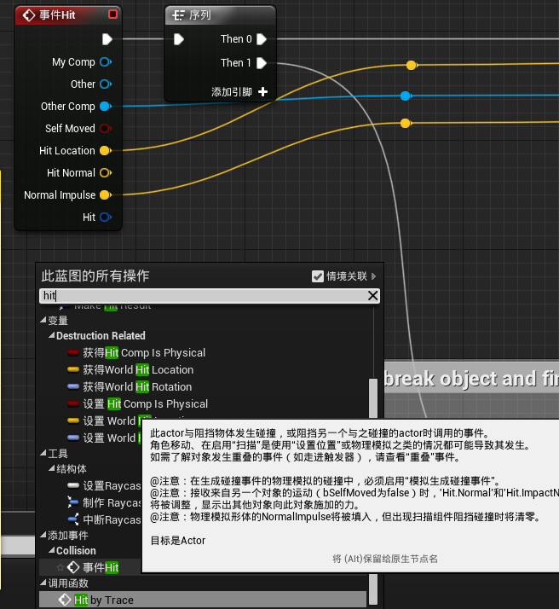Viewport: 559px width, 609px height.
Task: Click the Then 0 execution pin
Action: click(262, 39)
